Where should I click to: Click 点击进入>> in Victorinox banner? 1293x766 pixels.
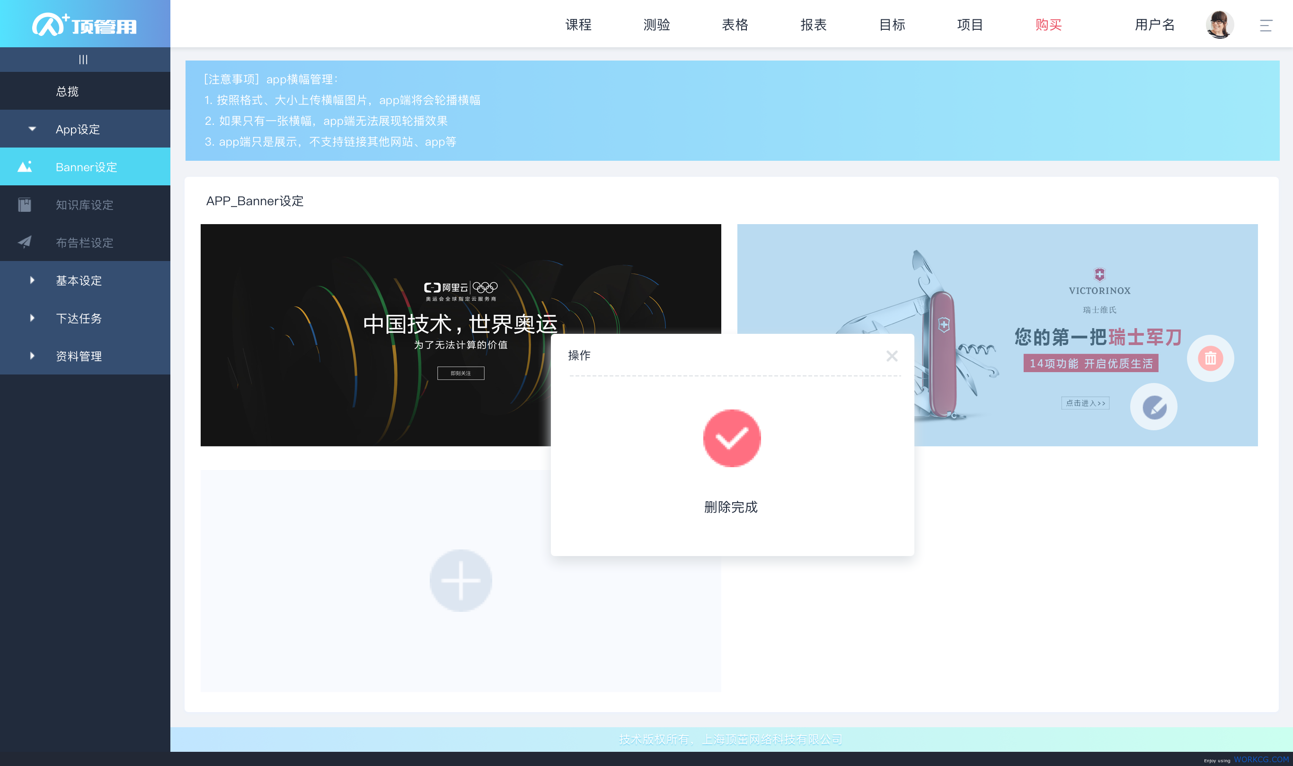[1085, 403]
